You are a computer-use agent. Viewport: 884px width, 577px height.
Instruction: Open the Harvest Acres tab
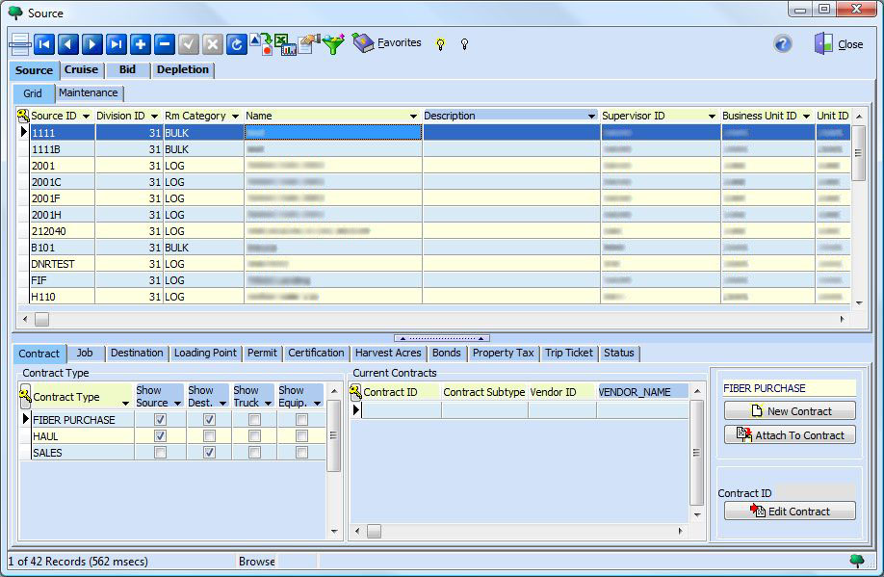387,353
